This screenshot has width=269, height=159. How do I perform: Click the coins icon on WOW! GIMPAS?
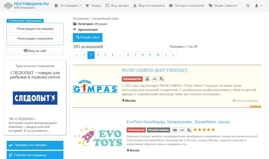(162, 79)
